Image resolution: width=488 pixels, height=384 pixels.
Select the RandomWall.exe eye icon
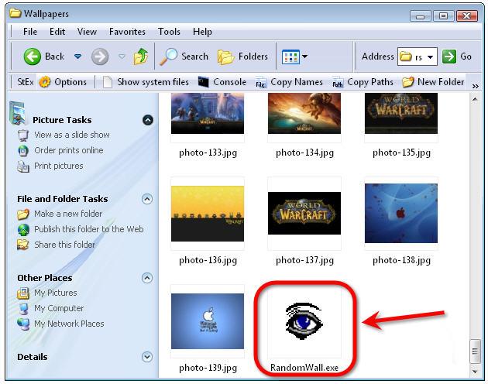click(304, 321)
